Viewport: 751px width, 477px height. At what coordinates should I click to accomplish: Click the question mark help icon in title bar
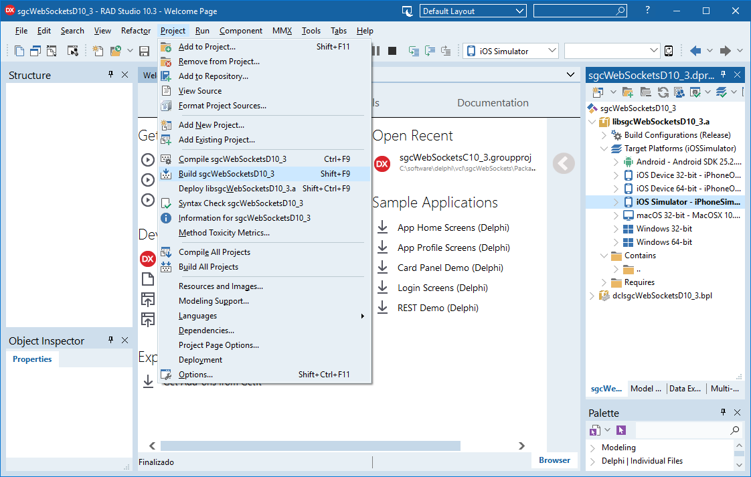click(647, 10)
